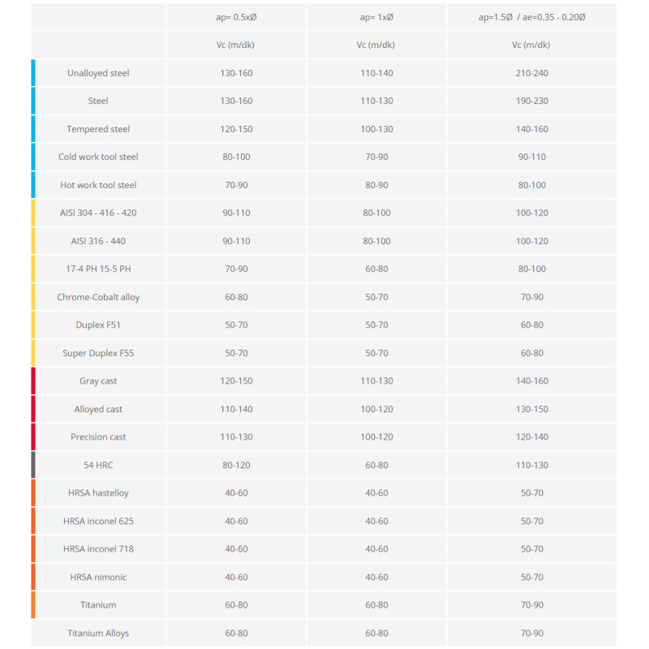Click the Chrome-Cobalt alloy material name
The height and width of the screenshot is (649, 649).
(x=98, y=297)
